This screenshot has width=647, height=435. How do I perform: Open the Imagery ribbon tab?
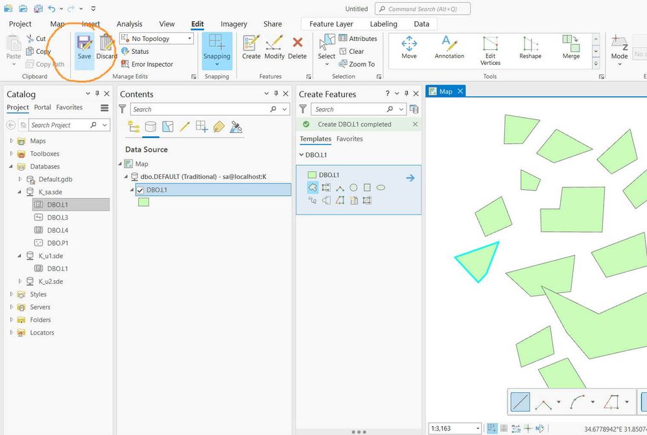(x=233, y=24)
